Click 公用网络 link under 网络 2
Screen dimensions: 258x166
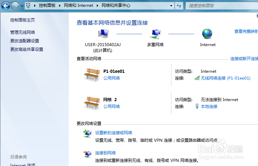pos(112,107)
